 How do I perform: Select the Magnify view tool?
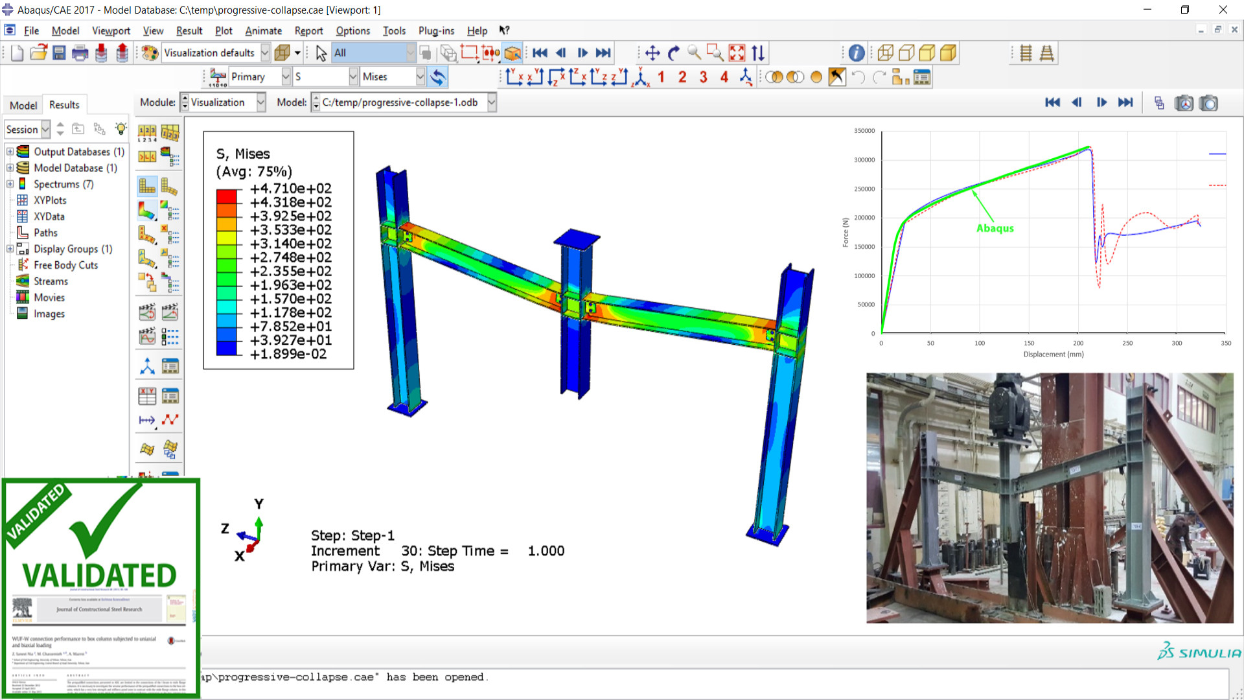[695, 53]
